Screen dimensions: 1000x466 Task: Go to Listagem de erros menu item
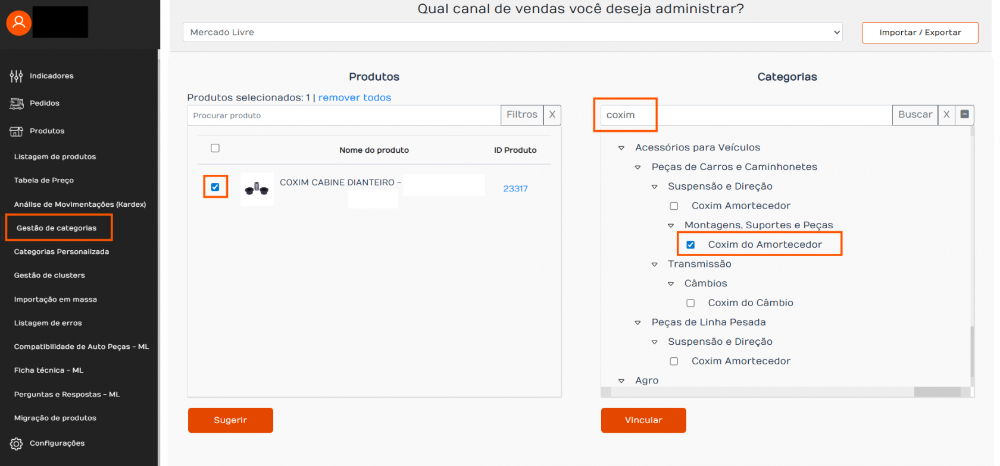[48, 323]
